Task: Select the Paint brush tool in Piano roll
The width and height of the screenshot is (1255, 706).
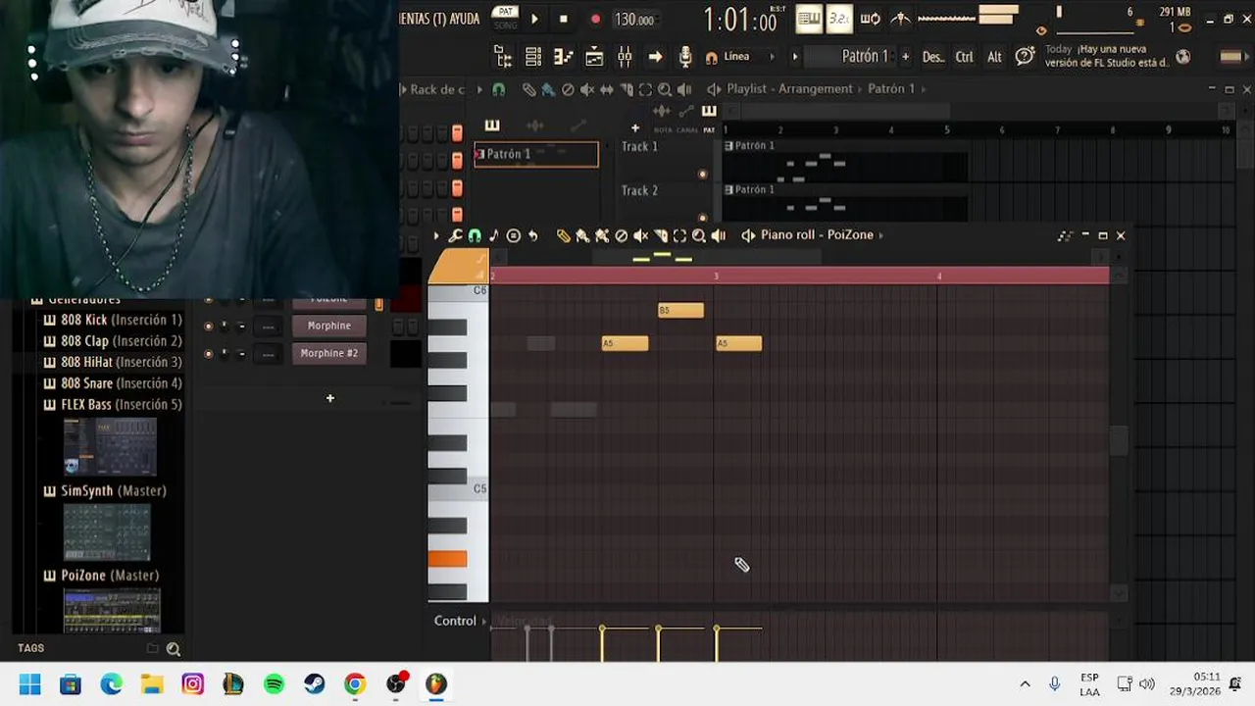Action: click(x=582, y=235)
